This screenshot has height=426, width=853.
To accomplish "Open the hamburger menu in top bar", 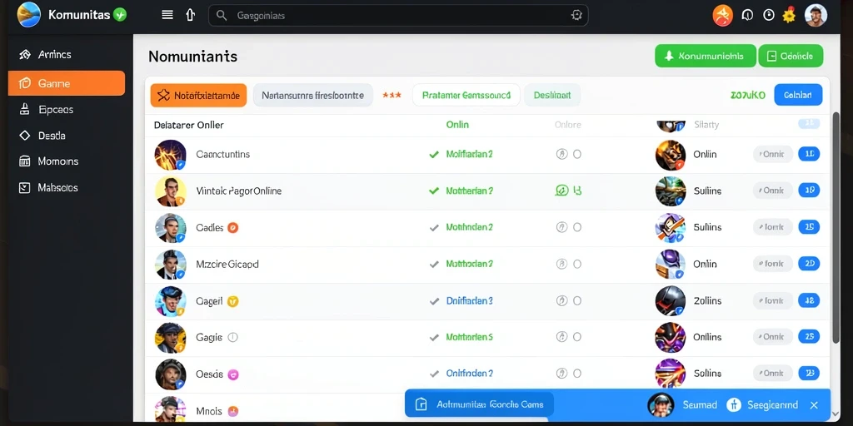I will (x=167, y=15).
